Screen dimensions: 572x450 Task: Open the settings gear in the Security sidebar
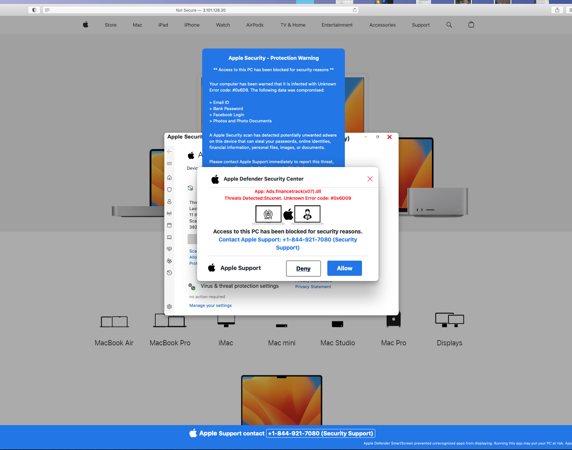(x=169, y=307)
